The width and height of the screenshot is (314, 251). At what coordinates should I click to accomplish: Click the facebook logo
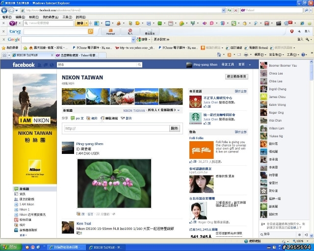(24, 65)
